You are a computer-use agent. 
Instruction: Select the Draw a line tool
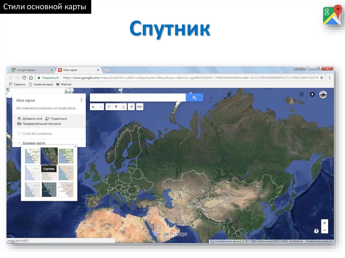coord(123,107)
